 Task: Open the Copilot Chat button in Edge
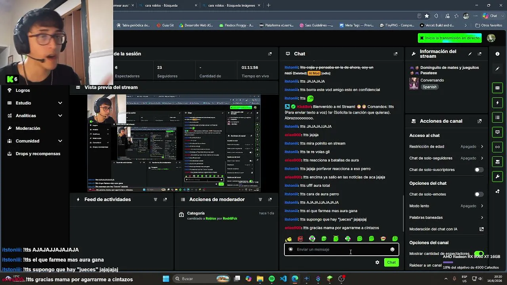pyautogui.click(x=490, y=16)
